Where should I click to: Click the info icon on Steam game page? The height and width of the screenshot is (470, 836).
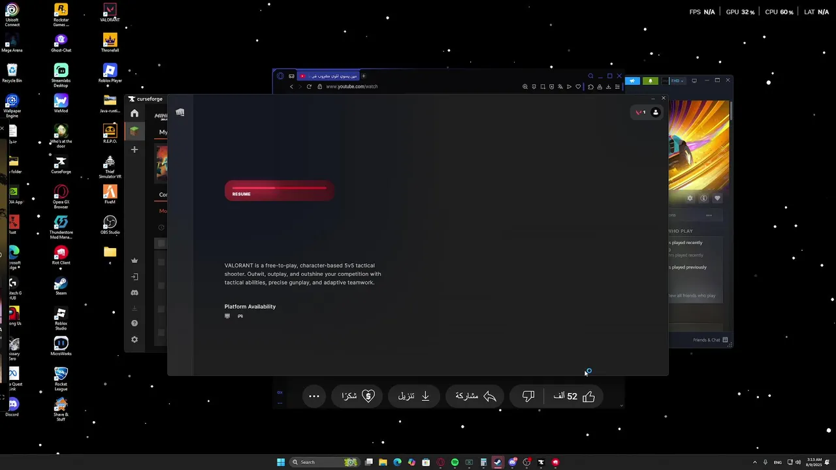(703, 198)
